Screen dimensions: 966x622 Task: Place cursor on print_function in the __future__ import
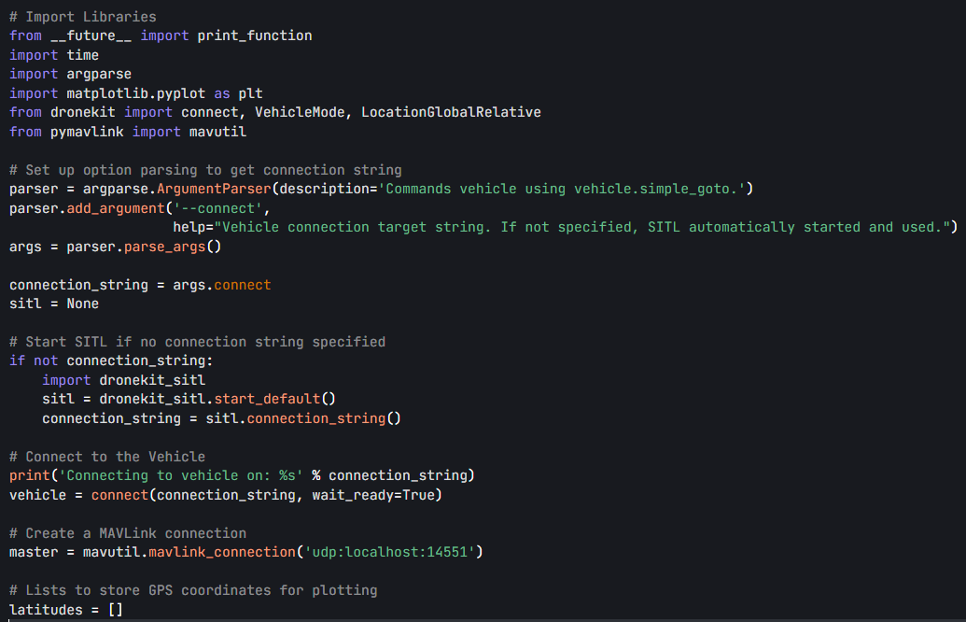tap(254, 35)
